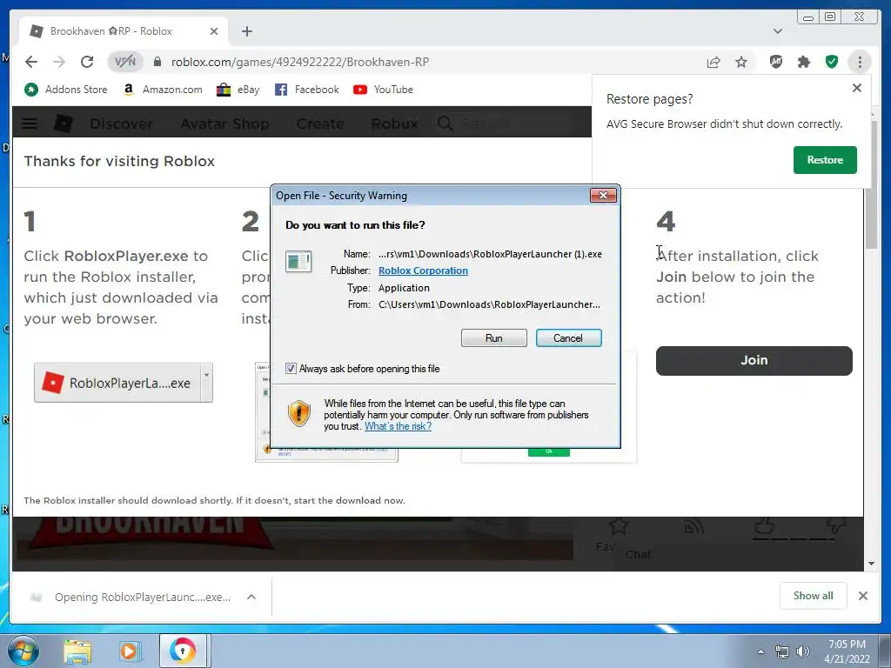Open Windows Explorer from the taskbar

pos(77,651)
